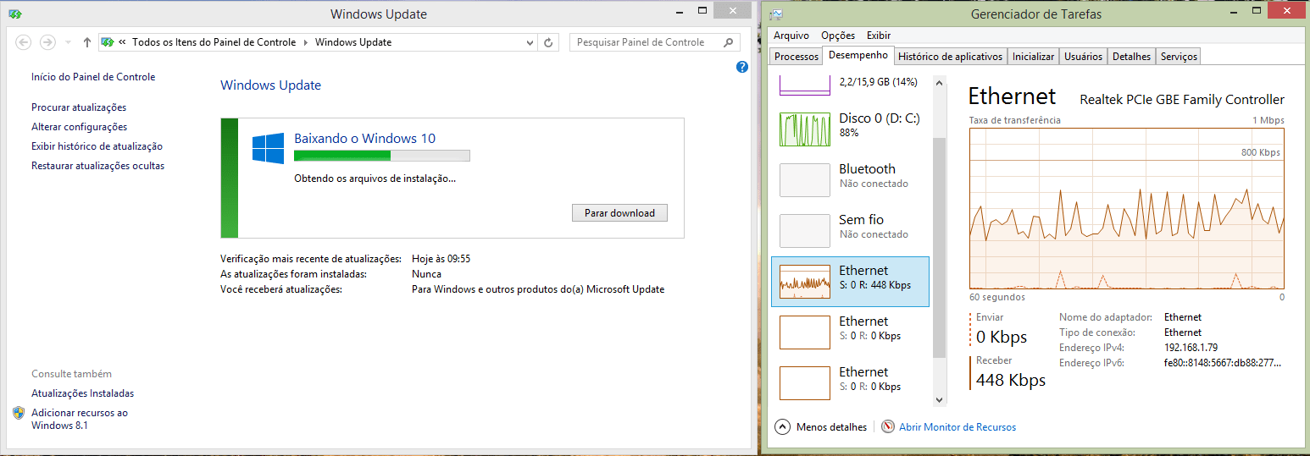This screenshot has width=1310, height=456.
Task: Click the Realtek PCIe GBE Family Controller label
Action: pos(1182,100)
